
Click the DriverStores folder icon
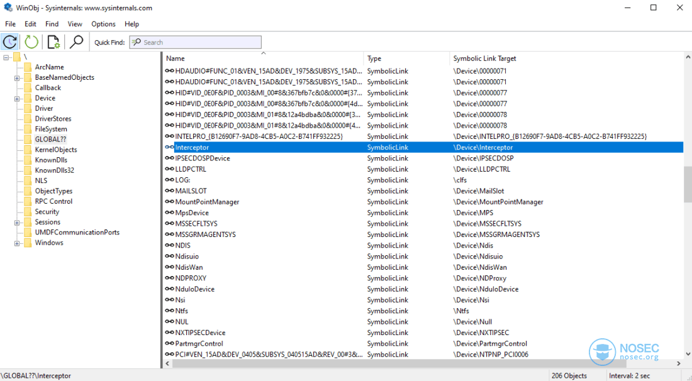tap(28, 119)
